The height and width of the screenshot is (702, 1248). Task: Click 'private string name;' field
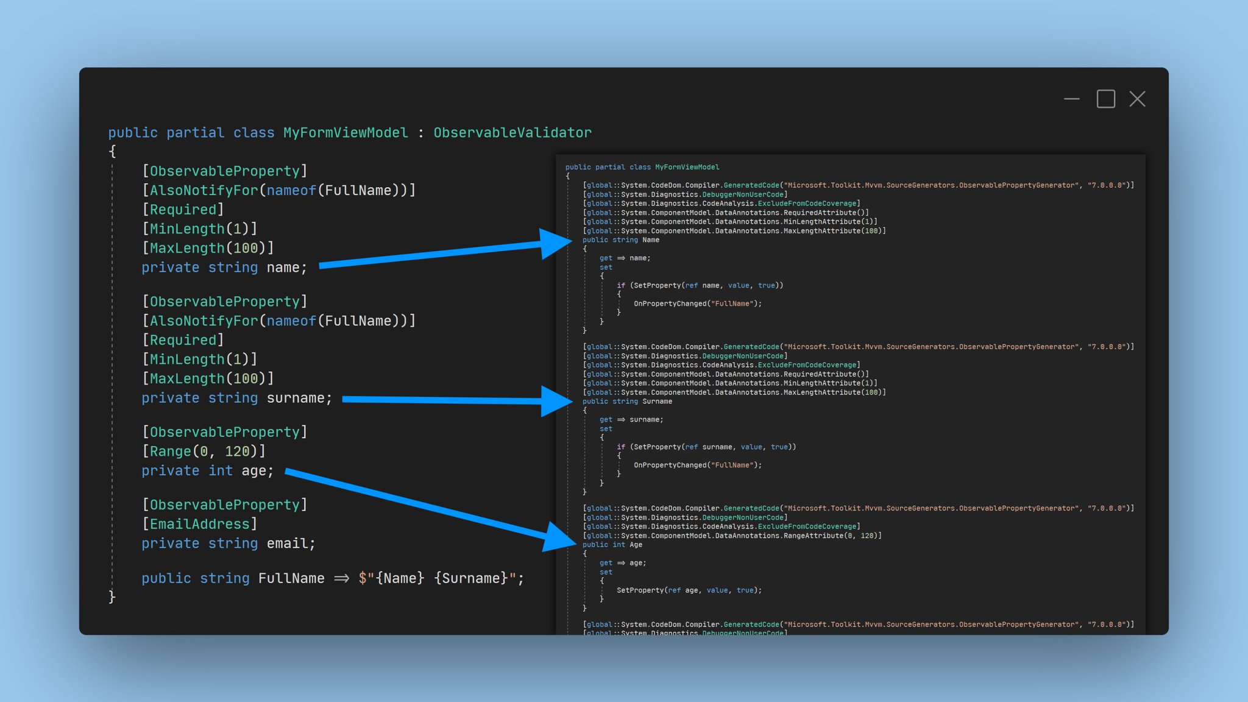224,268
